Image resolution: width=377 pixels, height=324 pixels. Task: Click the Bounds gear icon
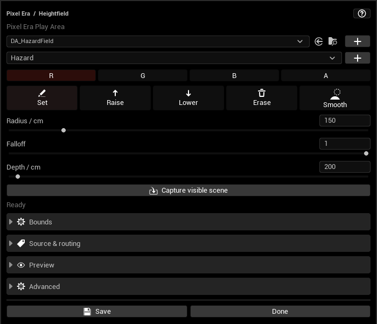(21, 222)
